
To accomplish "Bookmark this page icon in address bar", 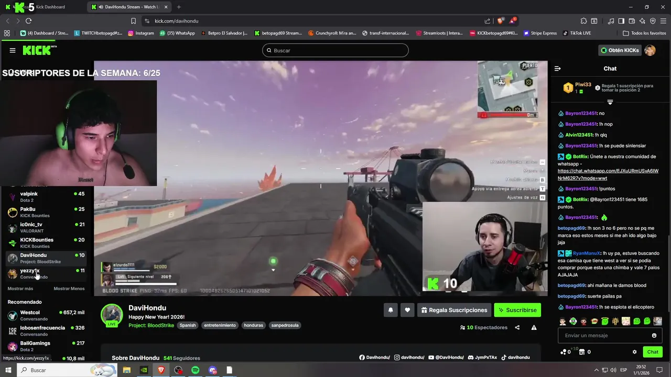I will point(133,21).
